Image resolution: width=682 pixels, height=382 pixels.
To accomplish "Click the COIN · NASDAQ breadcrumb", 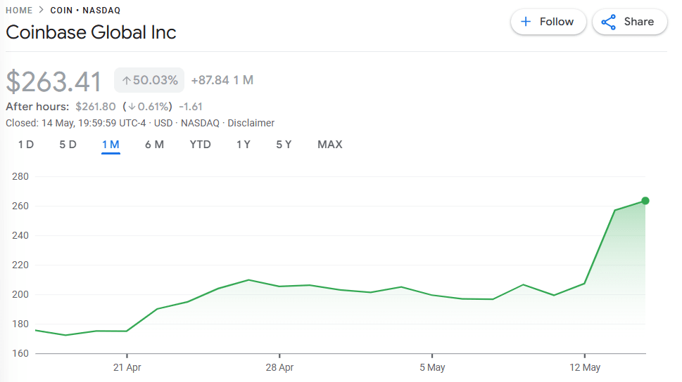I will click(x=85, y=11).
